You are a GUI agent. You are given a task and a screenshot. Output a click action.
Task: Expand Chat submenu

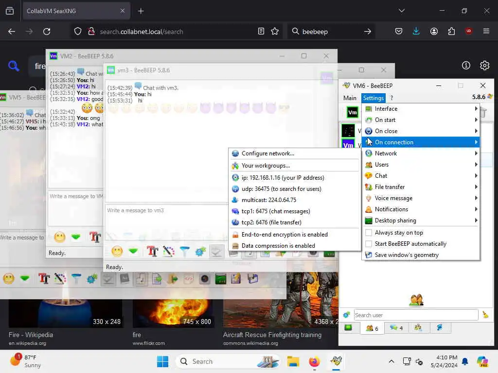click(x=421, y=176)
